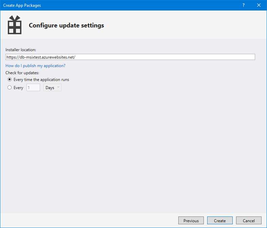The width and height of the screenshot is (267, 228).
Task: Go back with the Previous button
Action: pyautogui.click(x=191, y=221)
